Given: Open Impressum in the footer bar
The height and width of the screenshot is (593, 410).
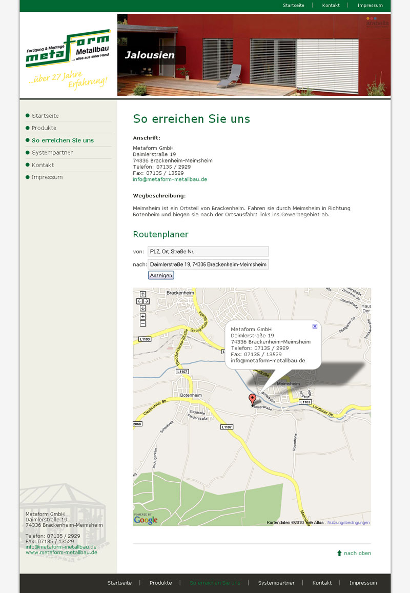Looking at the screenshot, I should tap(363, 583).
